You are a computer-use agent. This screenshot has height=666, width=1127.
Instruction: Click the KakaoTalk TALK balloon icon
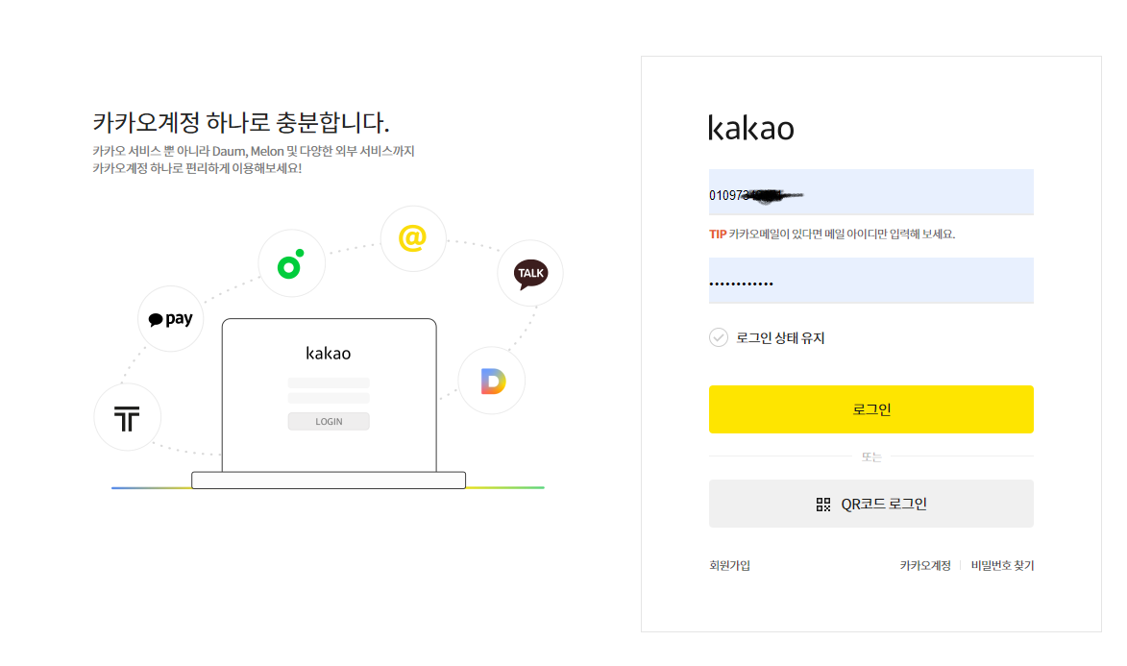pos(529,273)
